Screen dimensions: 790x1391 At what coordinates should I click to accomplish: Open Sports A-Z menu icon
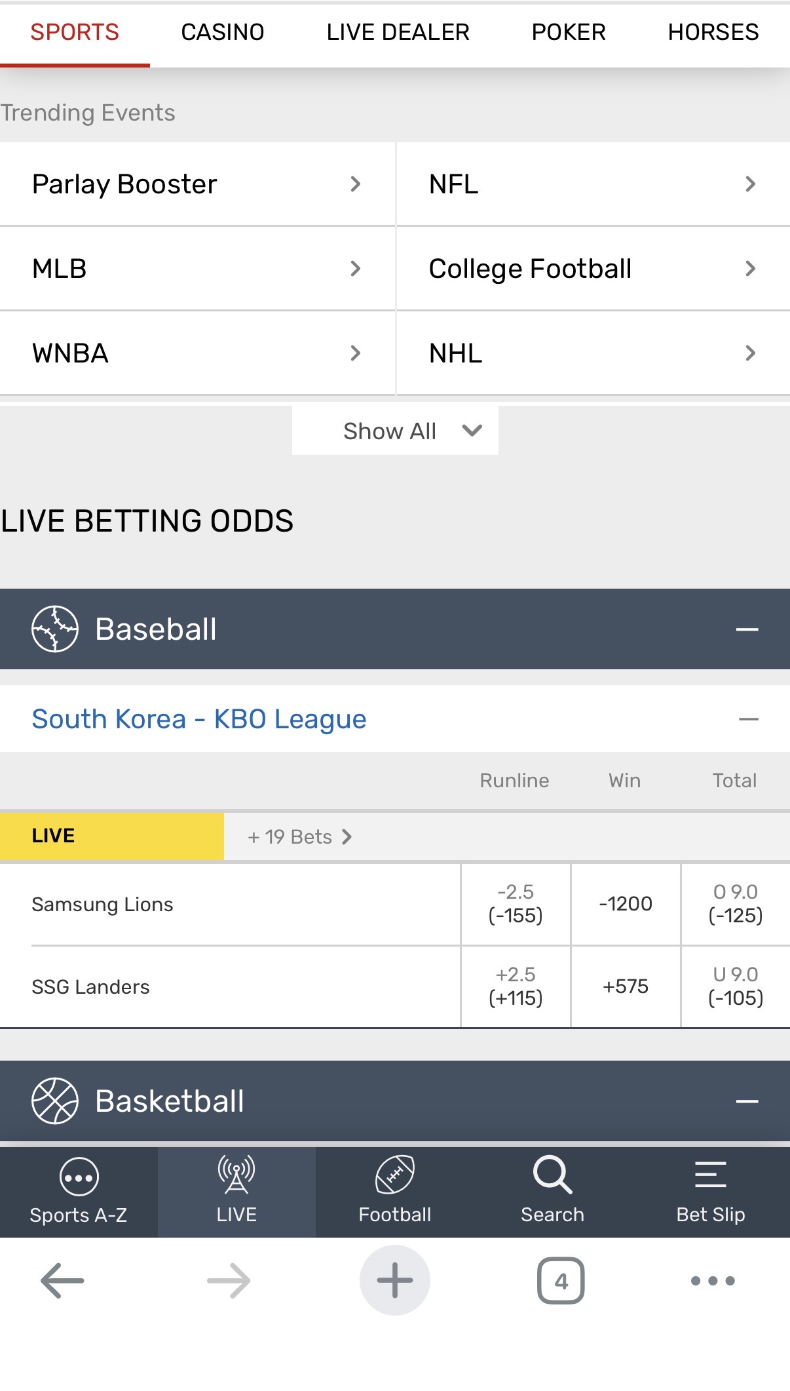coord(79,1178)
